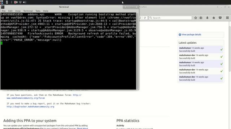Click the battery indicator in the top panel

7,2
